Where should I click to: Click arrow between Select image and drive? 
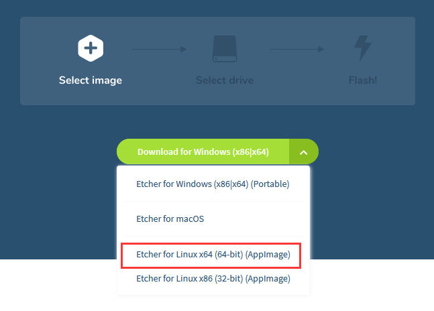click(x=160, y=49)
